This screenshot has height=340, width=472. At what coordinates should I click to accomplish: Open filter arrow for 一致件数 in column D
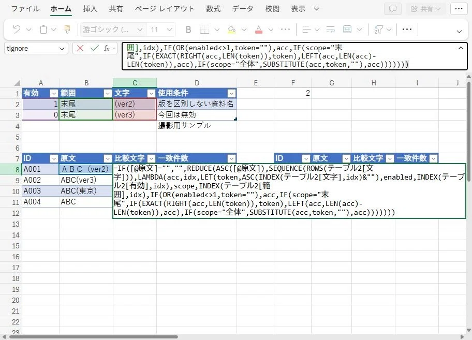pyautogui.click(x=231, y=158)
